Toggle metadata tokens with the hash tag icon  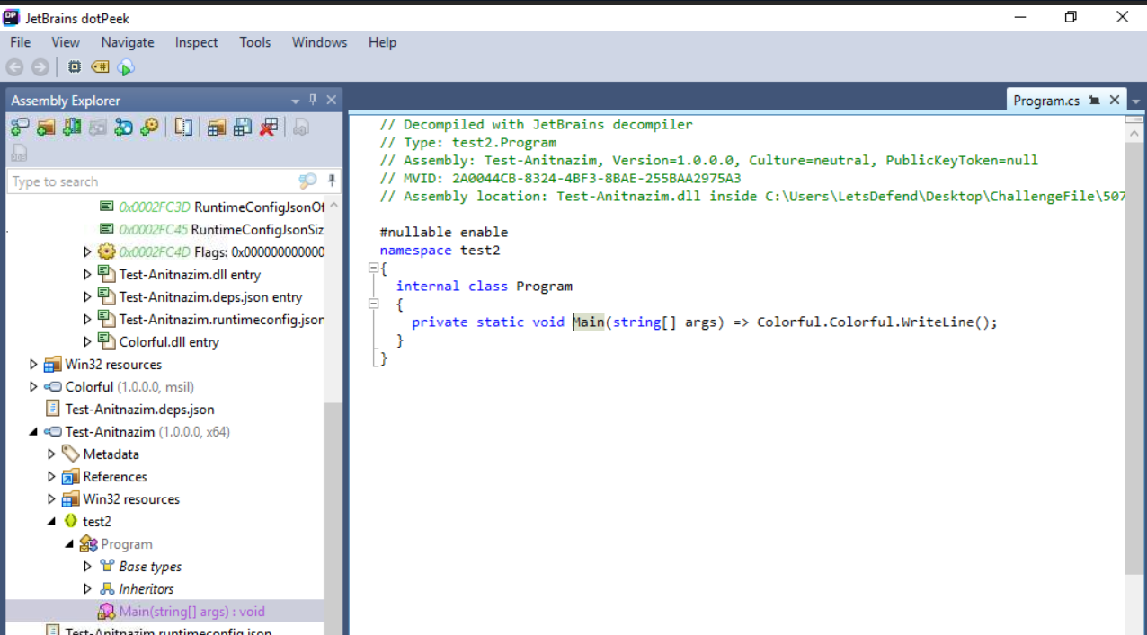tap(100, 67)
